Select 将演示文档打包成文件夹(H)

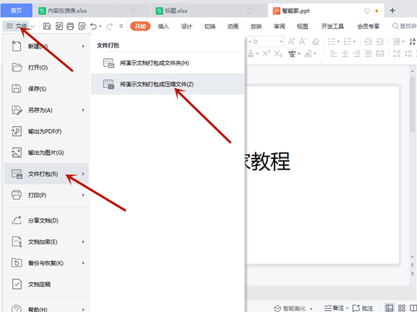[153, 63]
